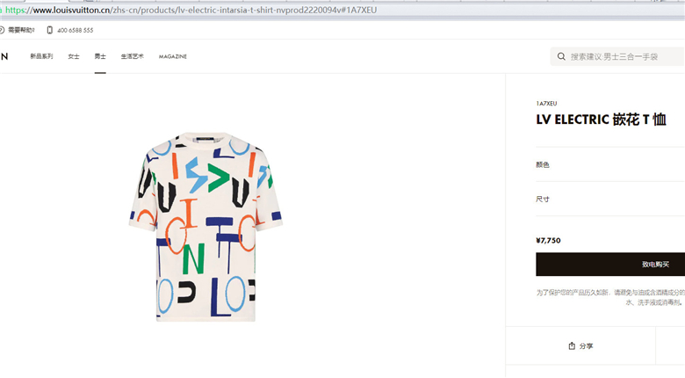Click the search magnifier icon
This screenshot has width=685, height=378.
(x=561, y=56)
